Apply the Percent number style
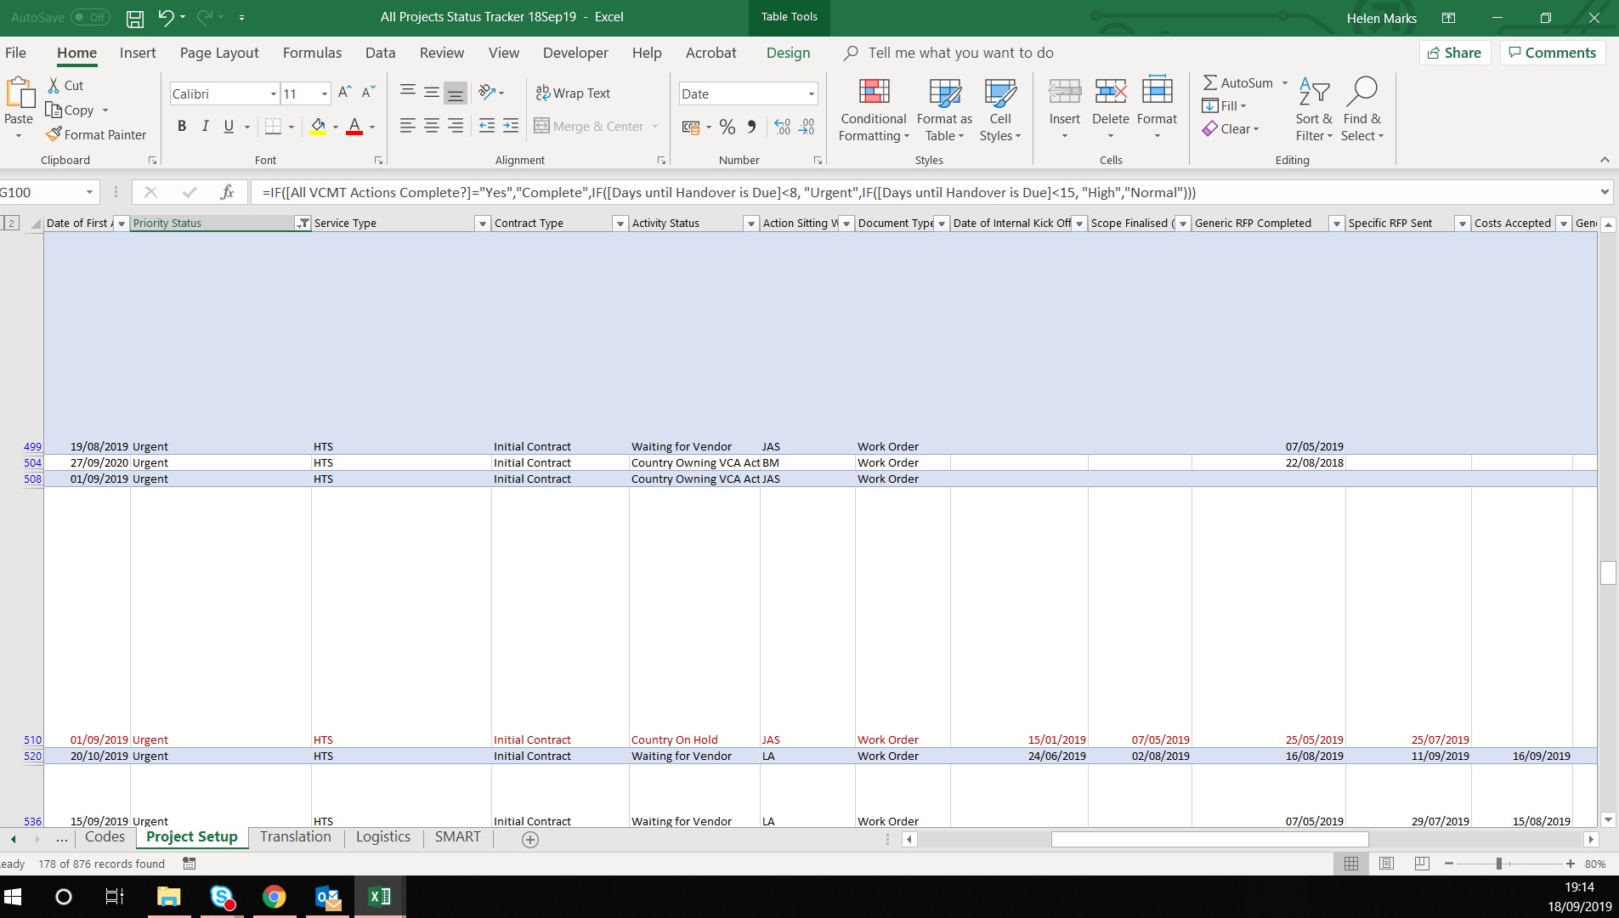The height and width of the screenshot is (918, 1619). pyautogui.click(x=727, y=127)
